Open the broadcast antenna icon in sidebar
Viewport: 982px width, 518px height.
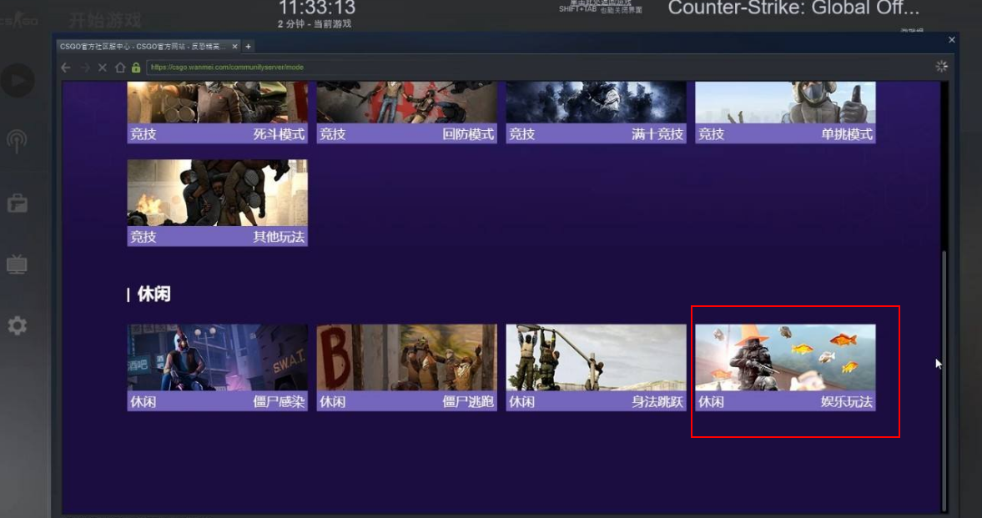17,142
